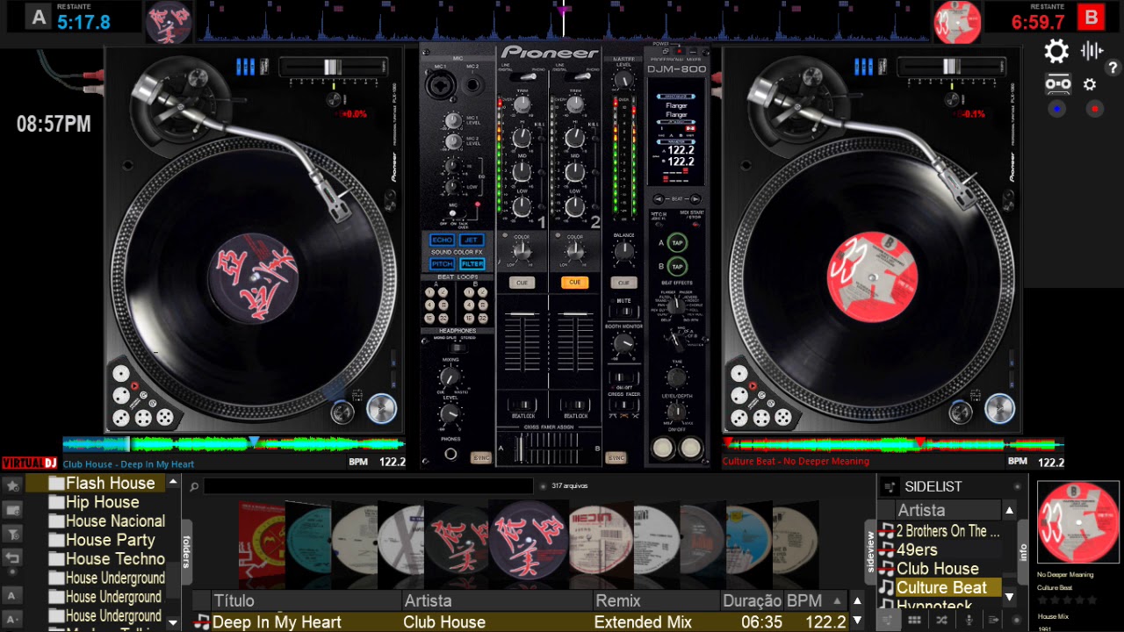Select House Nacional folder

(115, 521)
